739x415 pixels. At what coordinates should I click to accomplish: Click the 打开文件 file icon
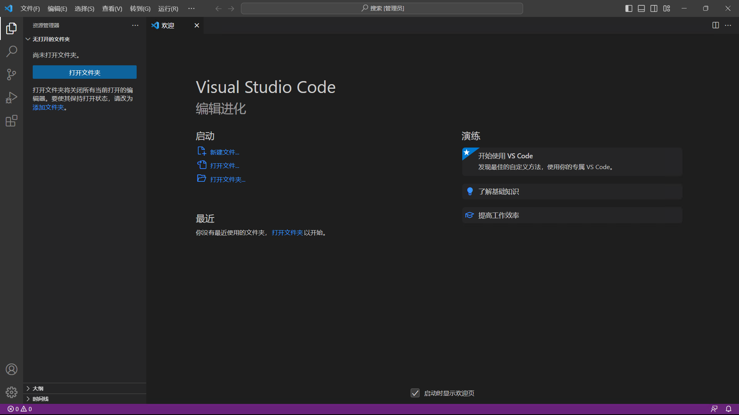click(202, 165)
